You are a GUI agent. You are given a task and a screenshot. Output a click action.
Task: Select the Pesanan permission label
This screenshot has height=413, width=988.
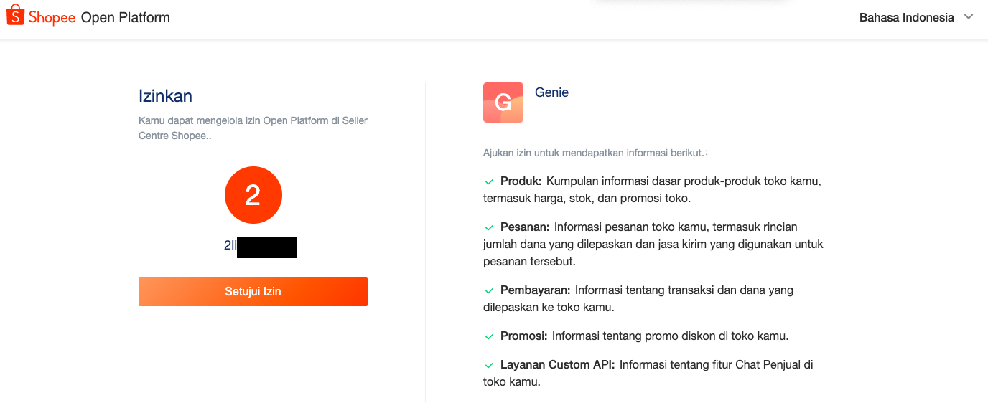click(525, 227)
